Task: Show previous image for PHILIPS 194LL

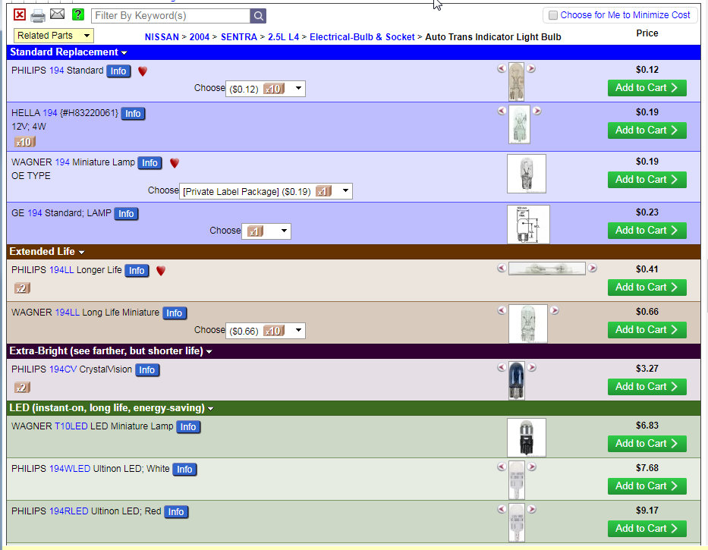Action: click(502, 268)
